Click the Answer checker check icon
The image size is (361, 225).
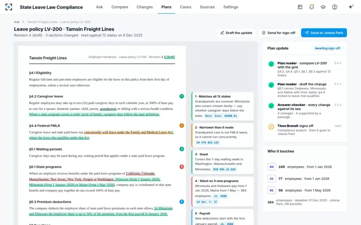[x=271, y=105]
